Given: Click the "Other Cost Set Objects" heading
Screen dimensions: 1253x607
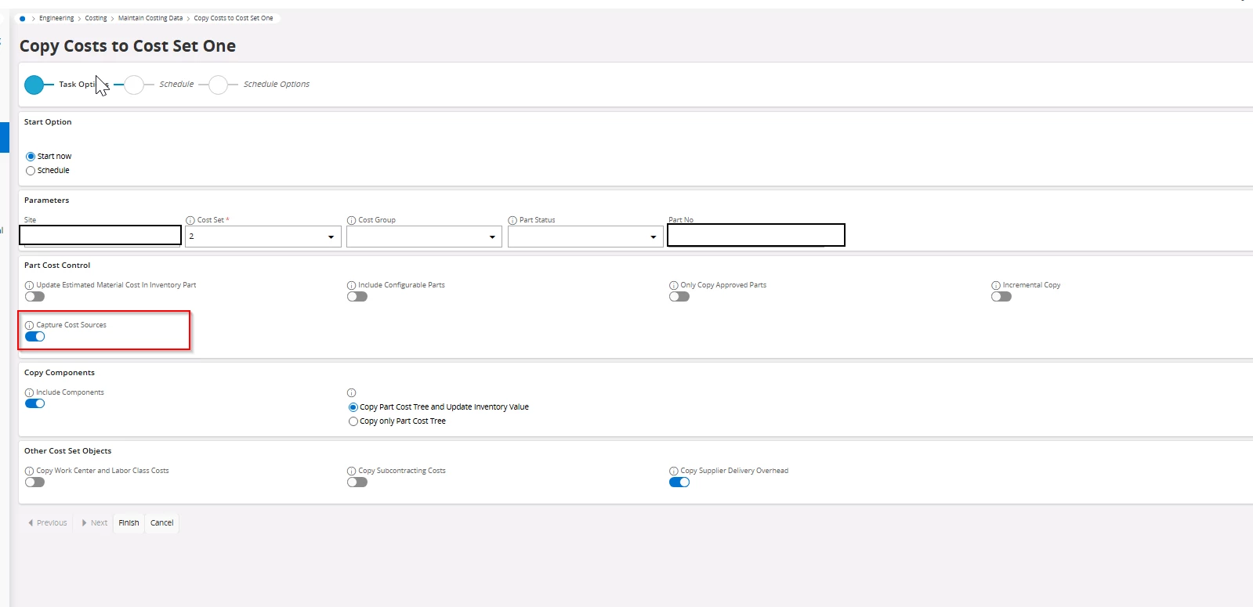Looking at the screenshot, I should [68, 451].
